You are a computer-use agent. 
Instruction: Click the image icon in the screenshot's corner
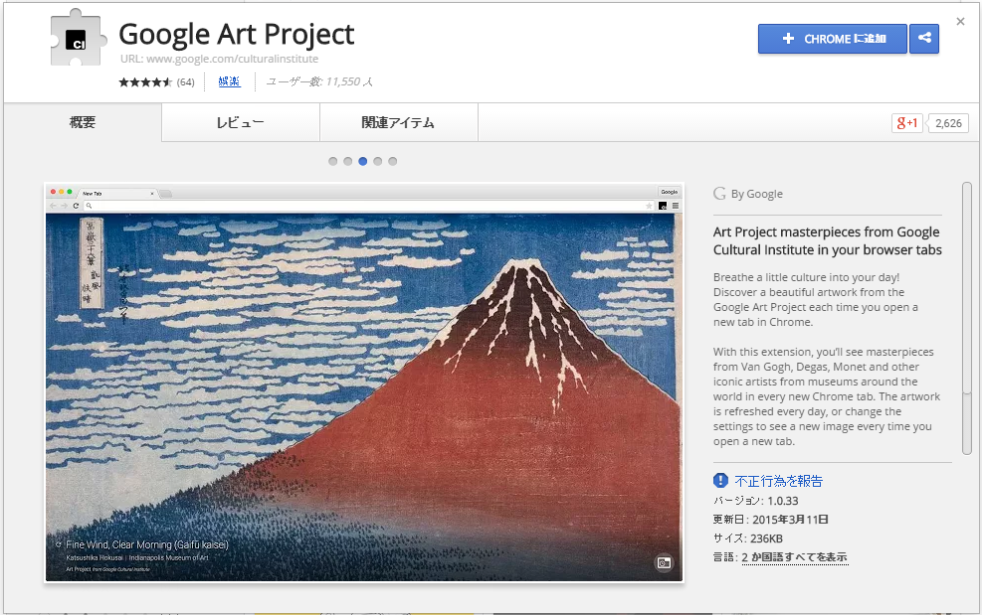[664, 563]
